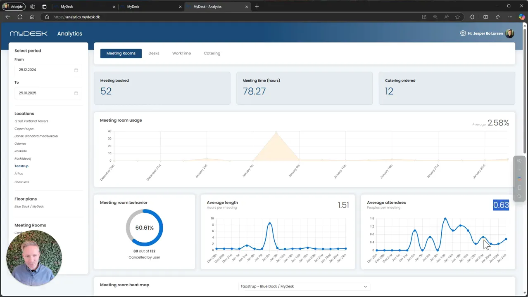
Task: Switch to the first MyDesk browser tab
Action: point(85,7)
